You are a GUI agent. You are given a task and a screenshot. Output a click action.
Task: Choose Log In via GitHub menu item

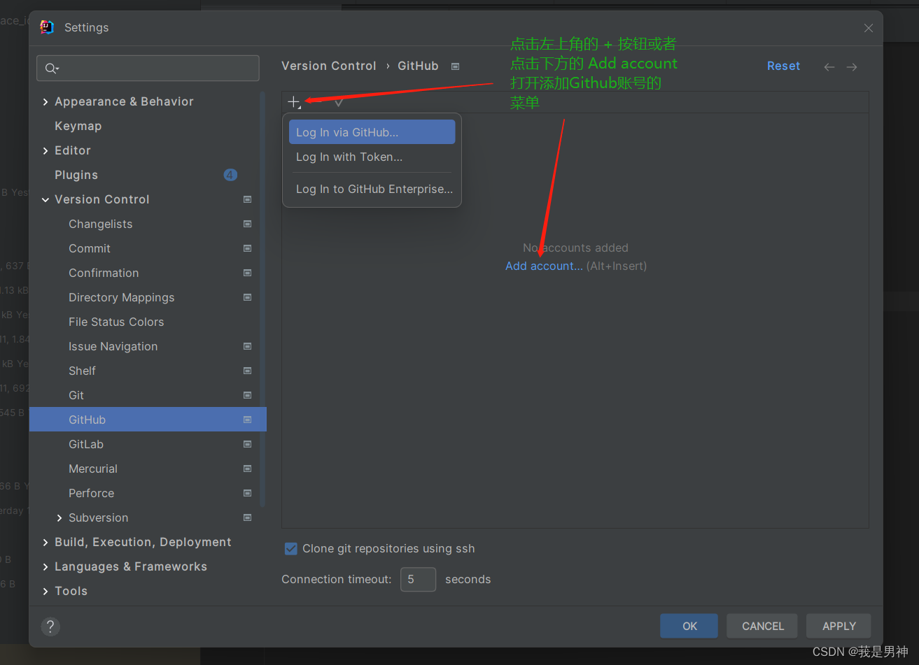372,132
